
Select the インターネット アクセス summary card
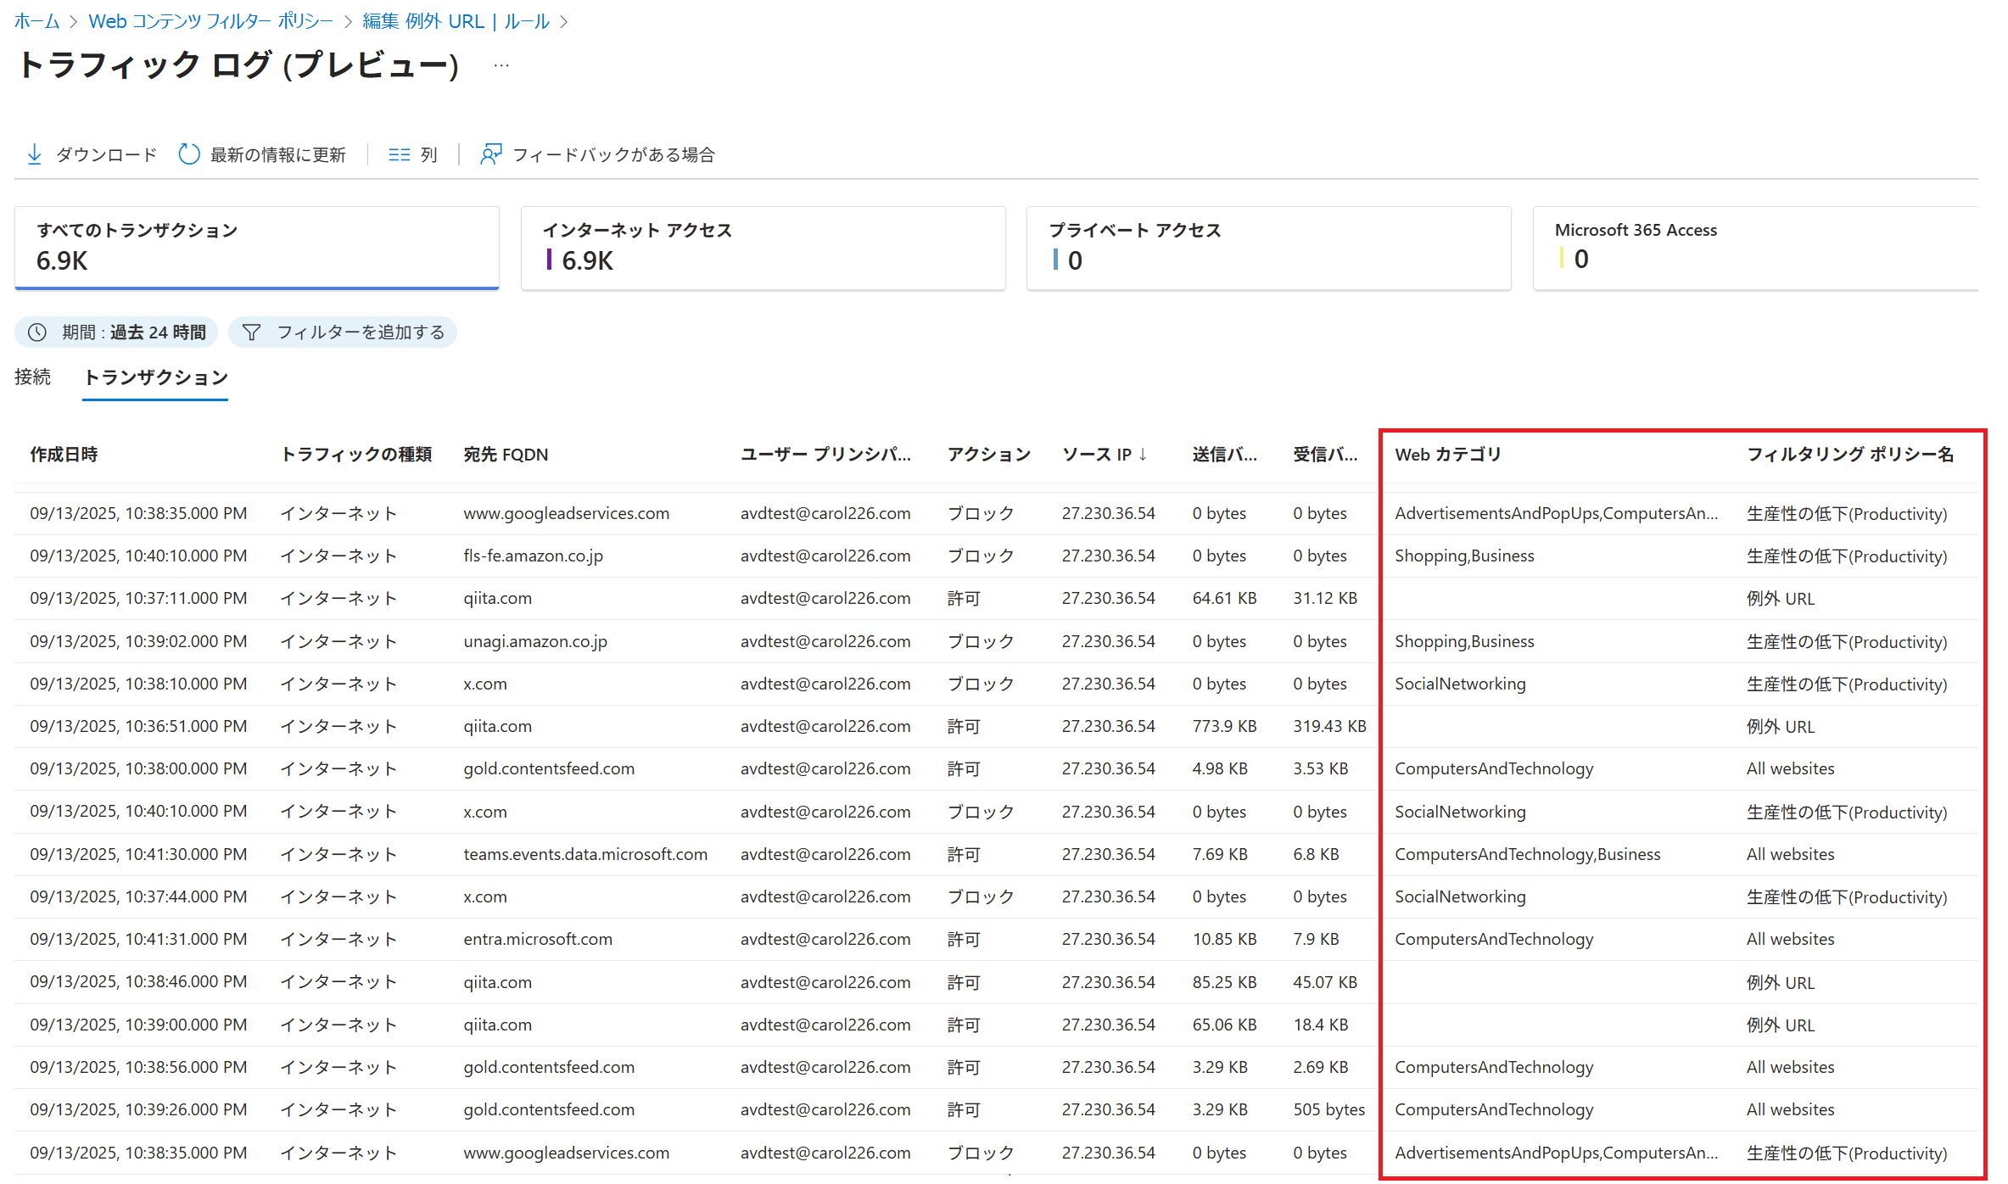point(762,247)
